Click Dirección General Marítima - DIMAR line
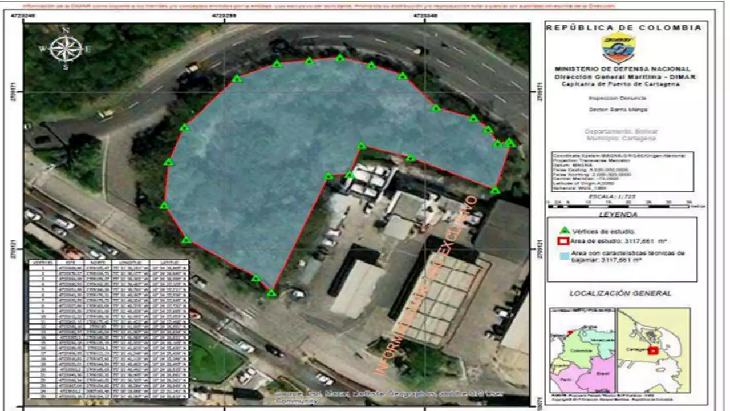Image resolution: width=730 pixels, height=411 pixels. pyautogui.click(x=625, y=76)
